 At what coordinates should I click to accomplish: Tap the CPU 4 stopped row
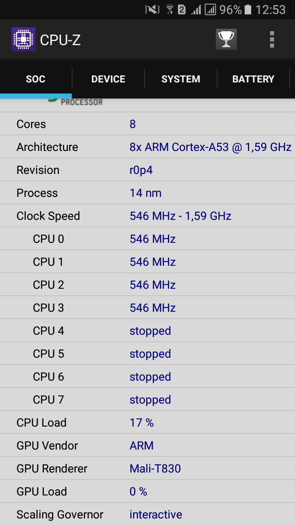tap(147, 331)
